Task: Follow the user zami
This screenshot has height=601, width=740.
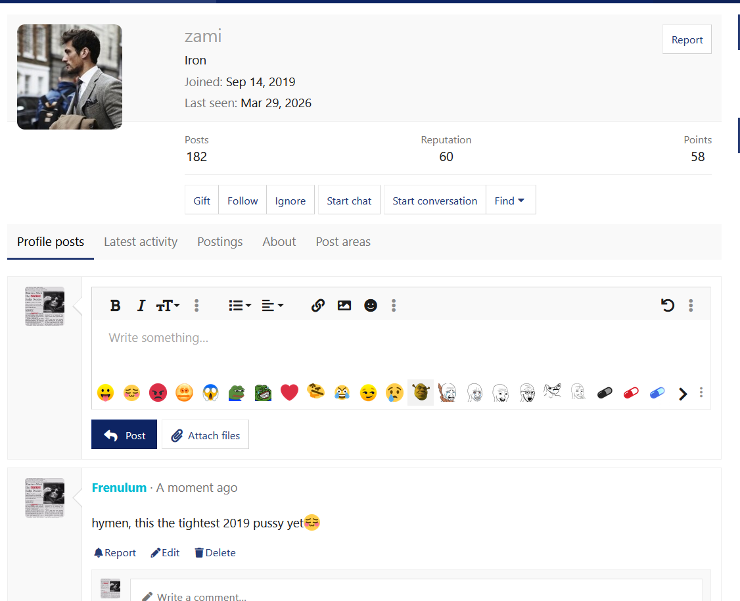Action: pos(242,200)
